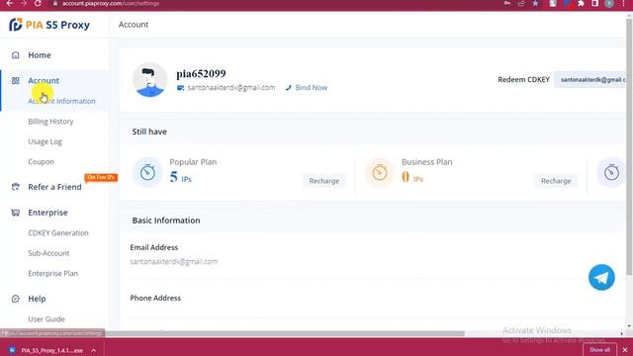Open CDKEY Generation
The height and width of the screenshot is (356, 633).
[x=58, y=233]
